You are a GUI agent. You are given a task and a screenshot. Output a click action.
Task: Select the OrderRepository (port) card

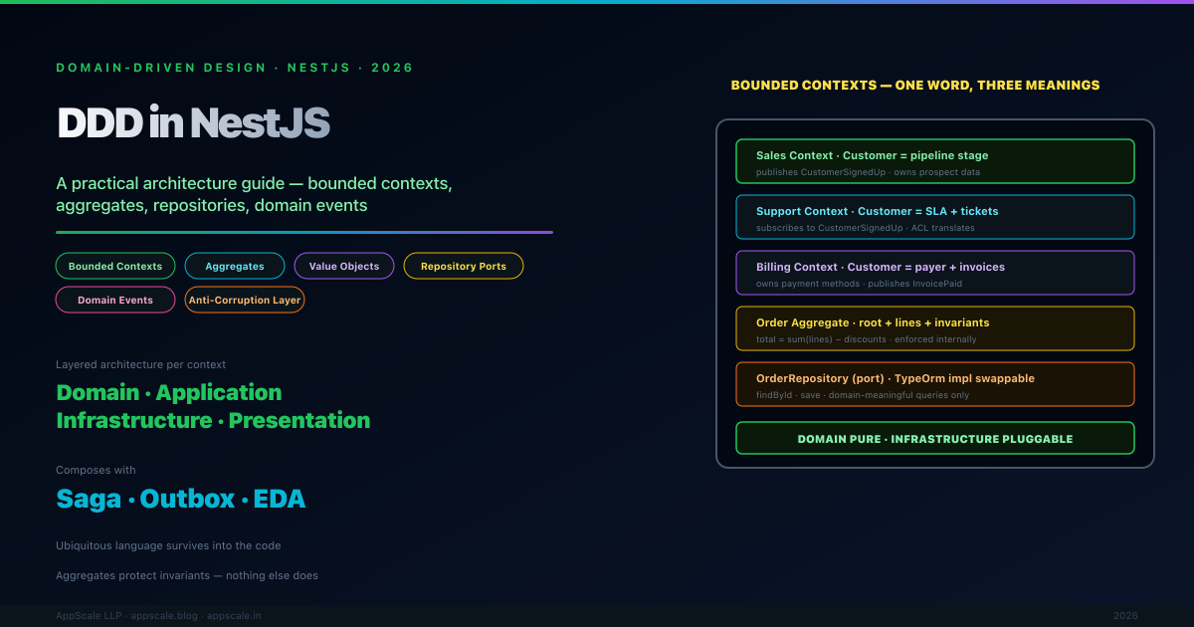[x=934, y=384]
